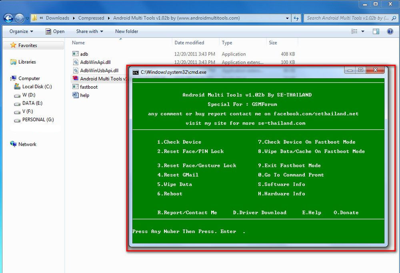Click Android Multi Tools v1.02b breadcrumb segment

(x=176, y=18)
